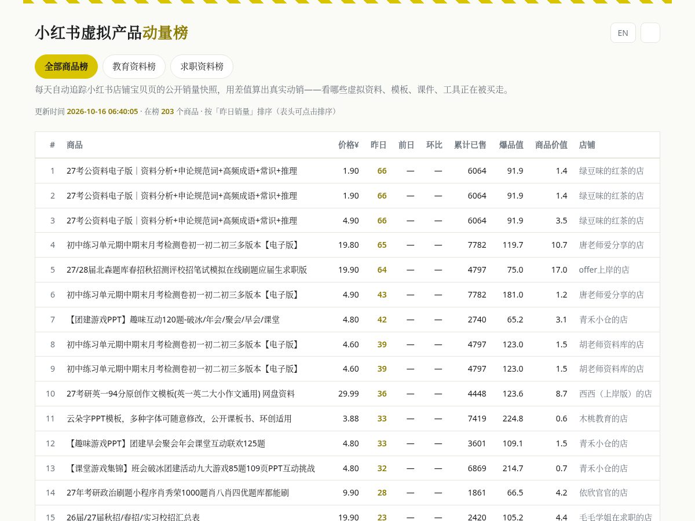Image resolution: width=695 pixels, height=521 pixels.
Task: Click yesterday sales value 28
Action: pyautogui.click(x=382, y=493)
